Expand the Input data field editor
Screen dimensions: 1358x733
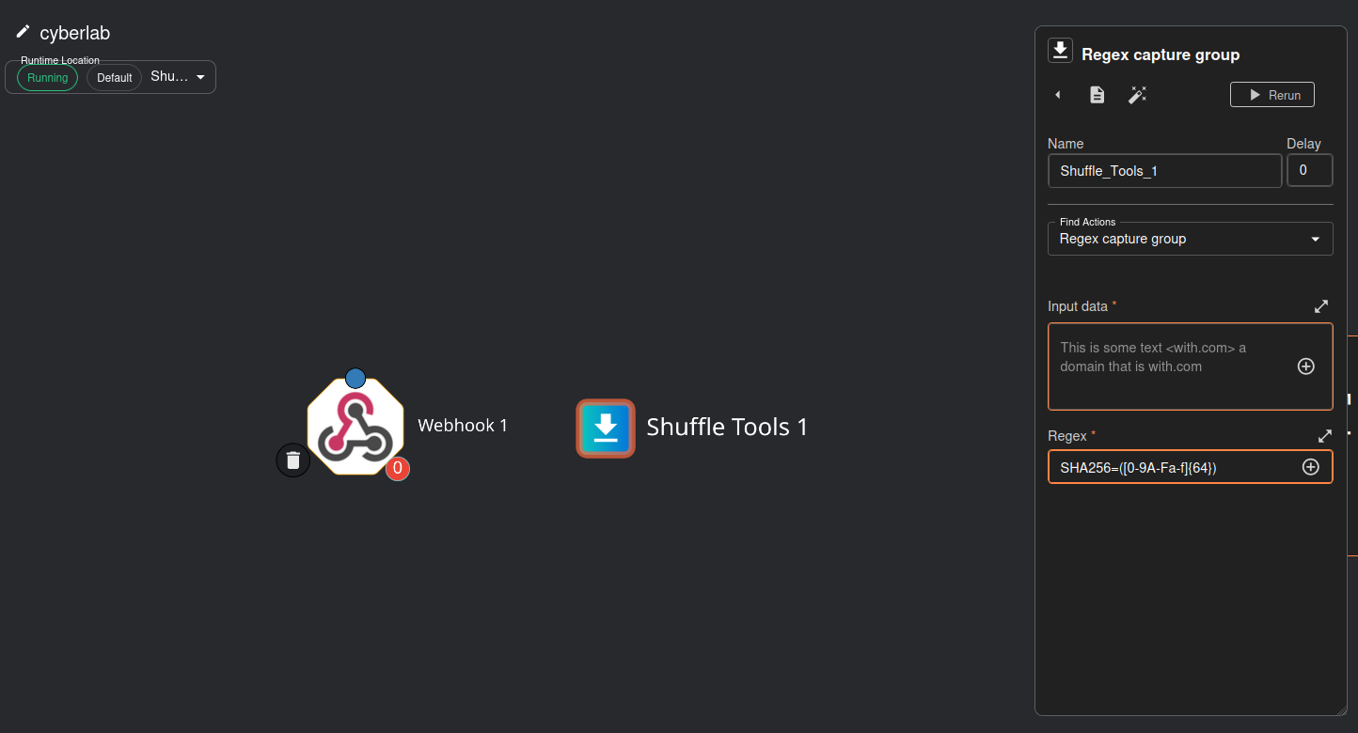pos(1321,306)
